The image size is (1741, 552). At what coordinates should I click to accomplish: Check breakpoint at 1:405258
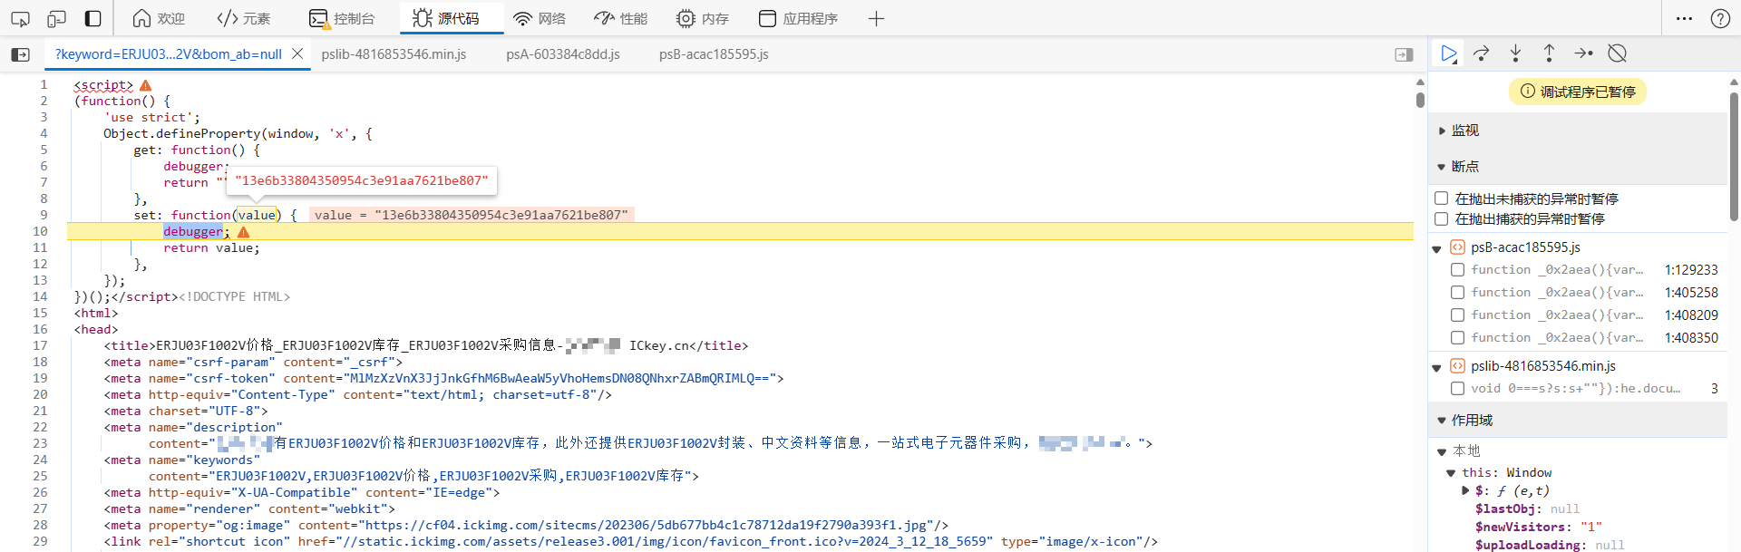[x=1457, y=293]
